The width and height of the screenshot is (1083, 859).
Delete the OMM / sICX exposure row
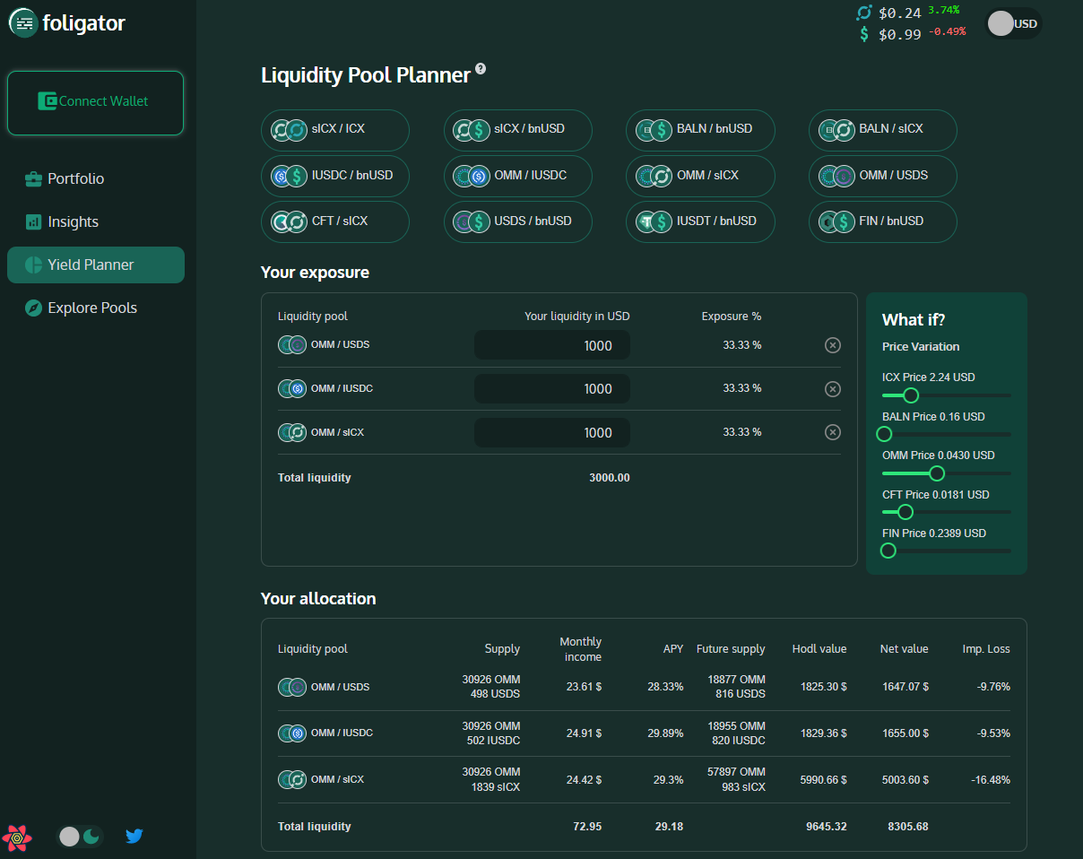[832, 432]
